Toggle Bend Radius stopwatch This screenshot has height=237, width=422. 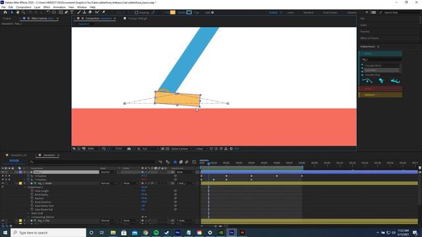32,195
